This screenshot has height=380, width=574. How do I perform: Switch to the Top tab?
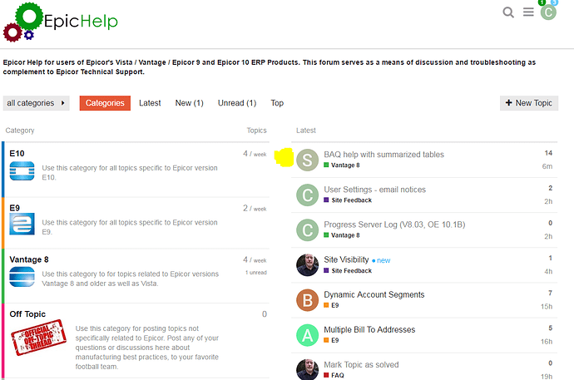click(x=277, y=103)
